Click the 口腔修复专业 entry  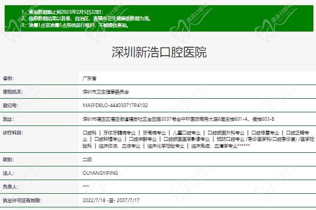[265, 133]
